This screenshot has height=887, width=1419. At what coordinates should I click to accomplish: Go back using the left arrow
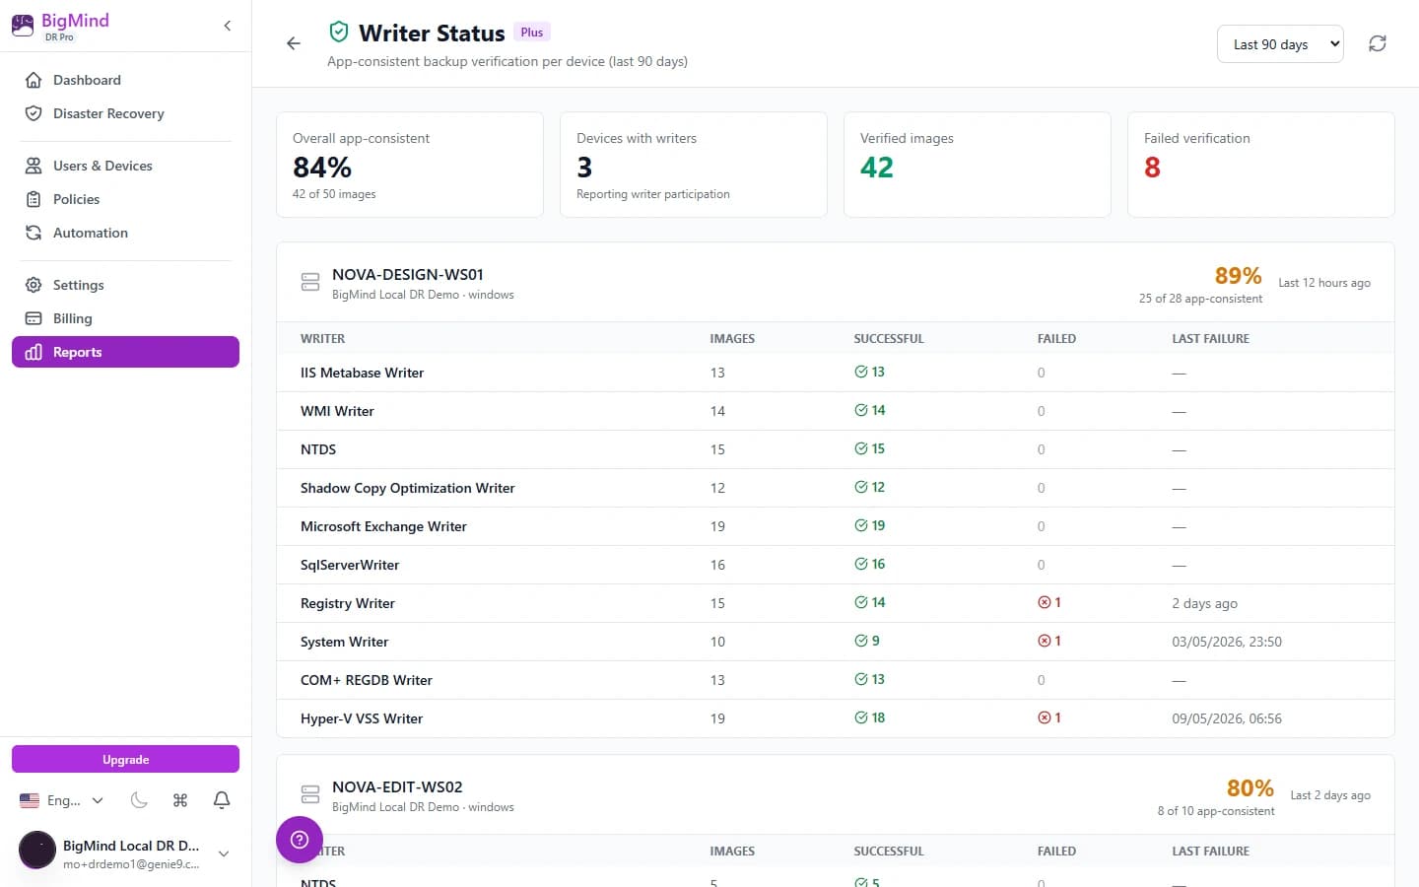point(294,43)
